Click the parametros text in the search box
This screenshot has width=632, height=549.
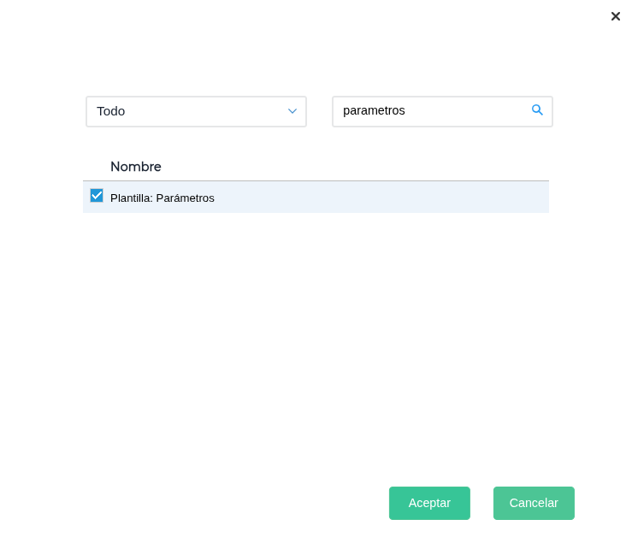coord(374,111)
